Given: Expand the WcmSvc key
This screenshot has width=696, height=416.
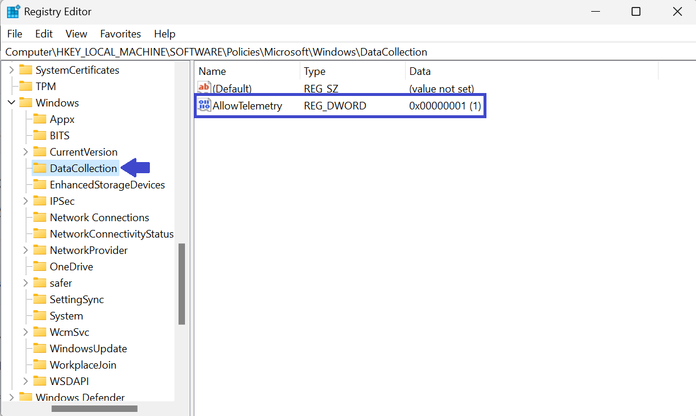Looking at the screenshot, I should point(25,332).
